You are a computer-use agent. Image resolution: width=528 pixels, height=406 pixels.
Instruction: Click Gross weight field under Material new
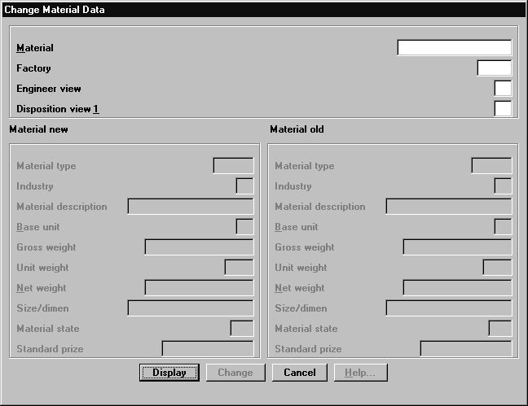point(199,247)
